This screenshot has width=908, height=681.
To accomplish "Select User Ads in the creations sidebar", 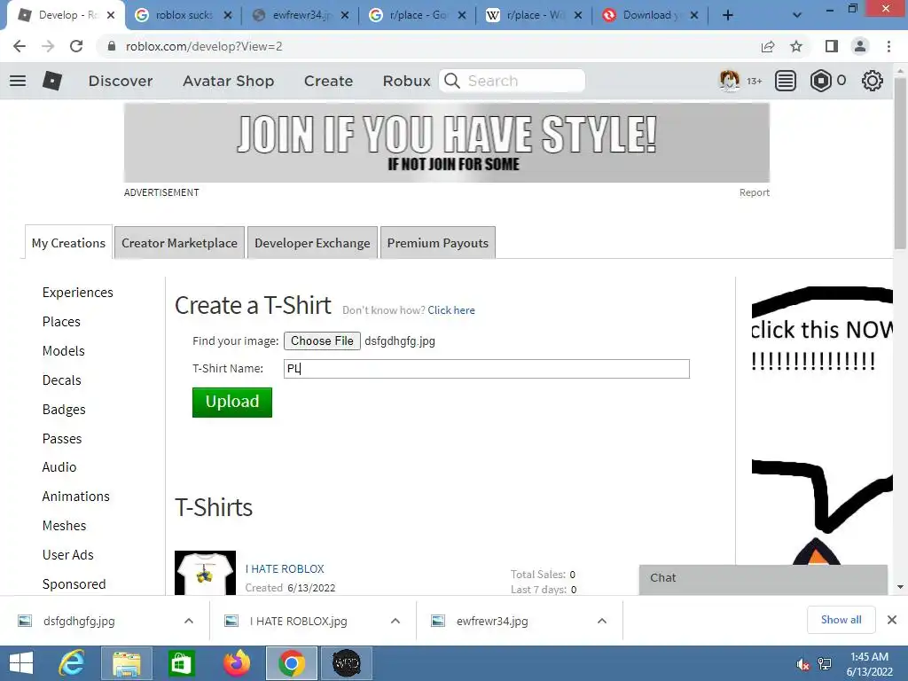I will pyautogui.click(x=67, y=555).
